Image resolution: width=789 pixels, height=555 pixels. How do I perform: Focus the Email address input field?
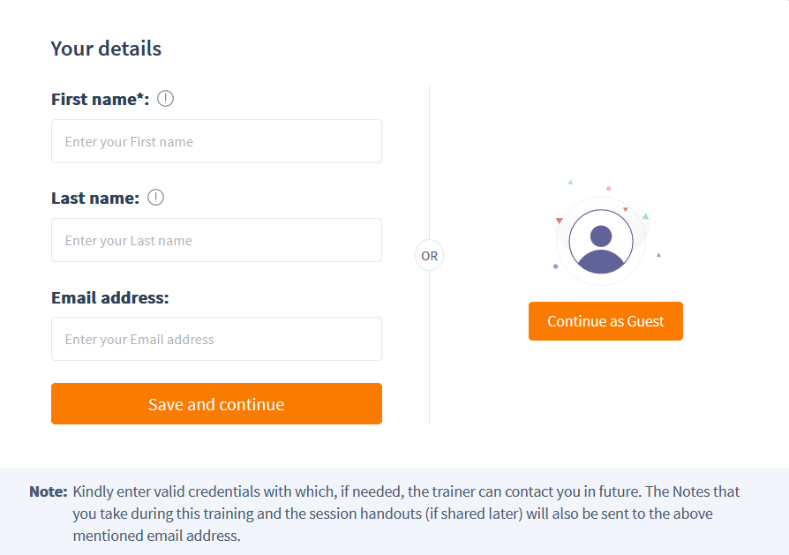[x=216, y=339]
